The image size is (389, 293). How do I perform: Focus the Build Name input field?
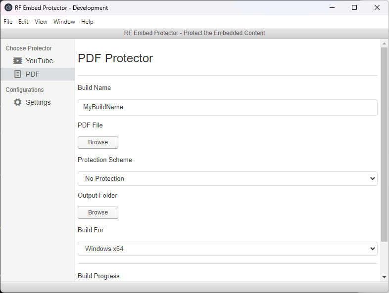pos(228,107)
